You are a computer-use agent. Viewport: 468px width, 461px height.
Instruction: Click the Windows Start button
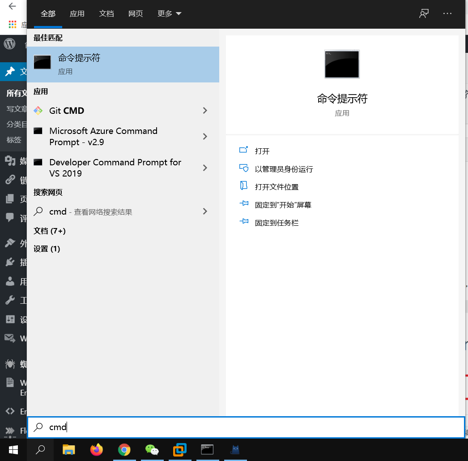pyautogui.click(x=13, y=450)
